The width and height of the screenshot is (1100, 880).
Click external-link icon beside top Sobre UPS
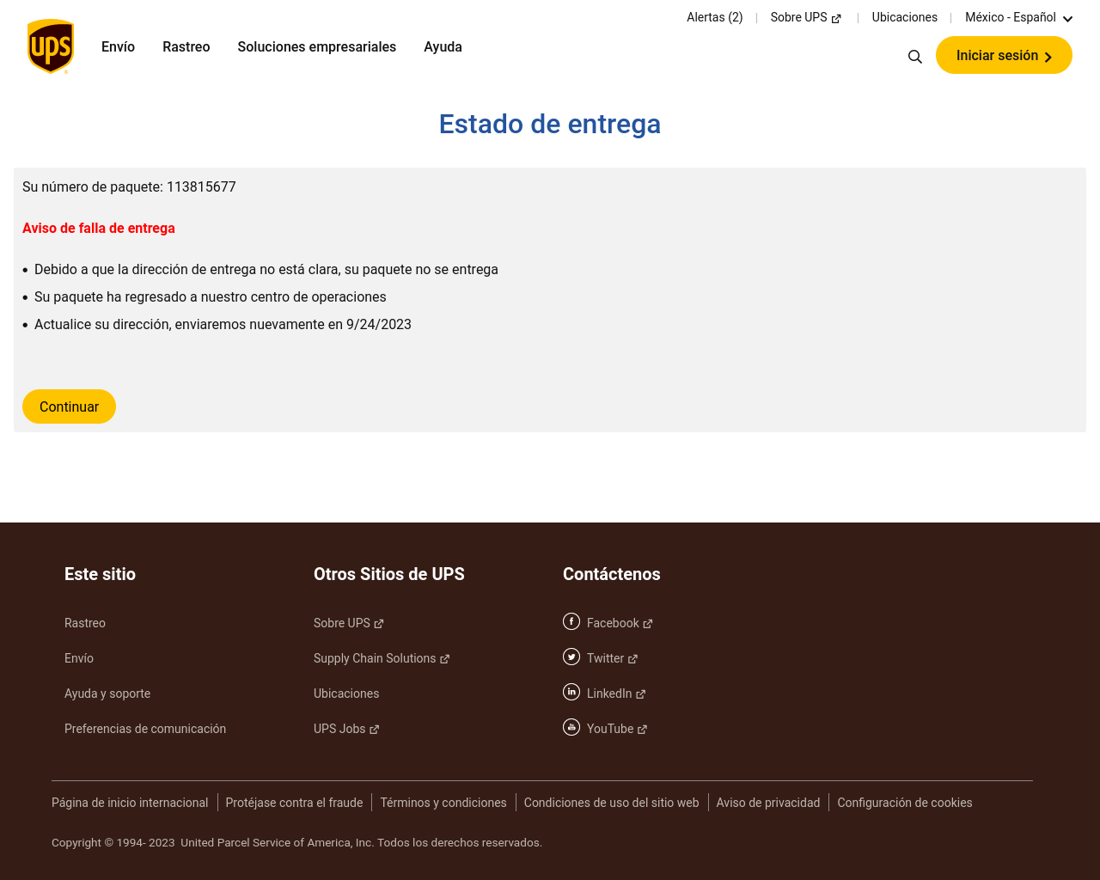click(x=836, y=18)
